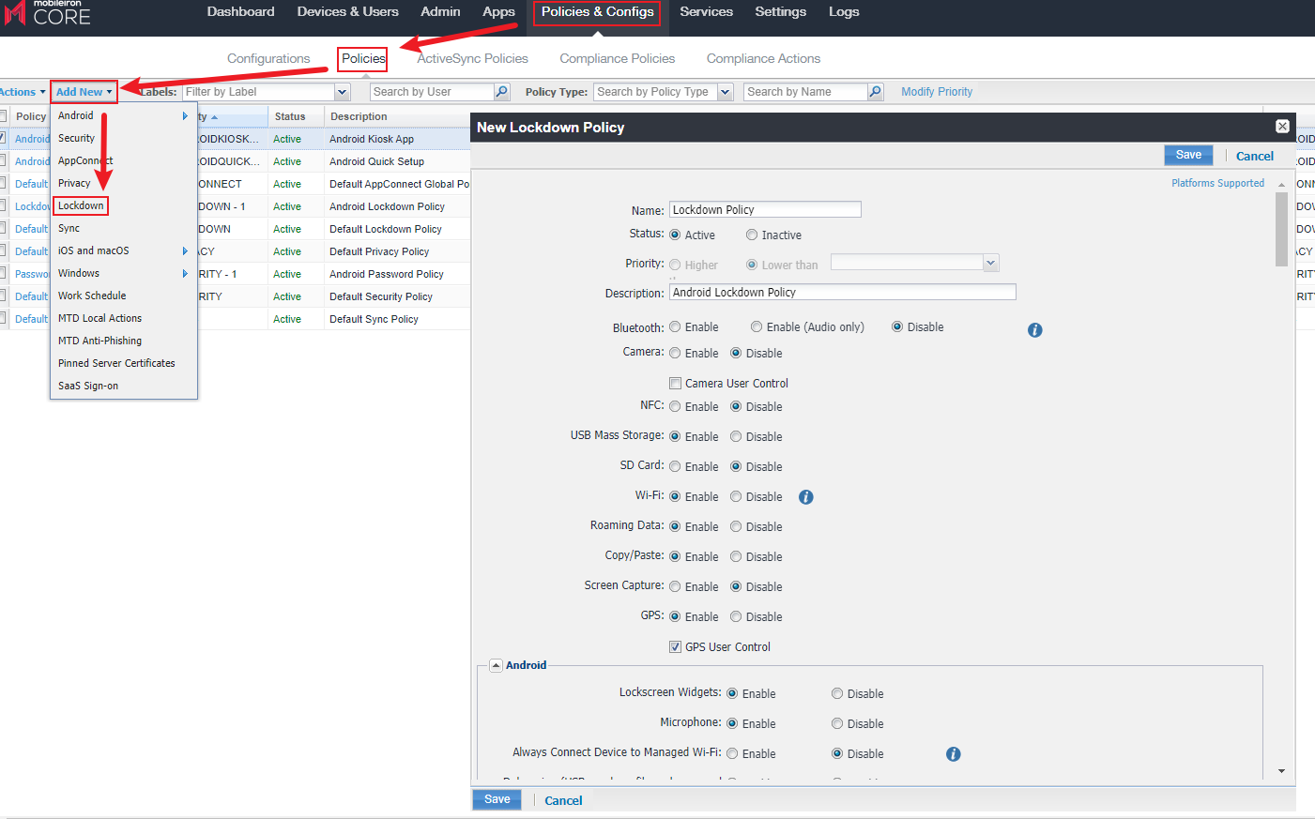Click the search icon beside Search by Name

point(876,92)
